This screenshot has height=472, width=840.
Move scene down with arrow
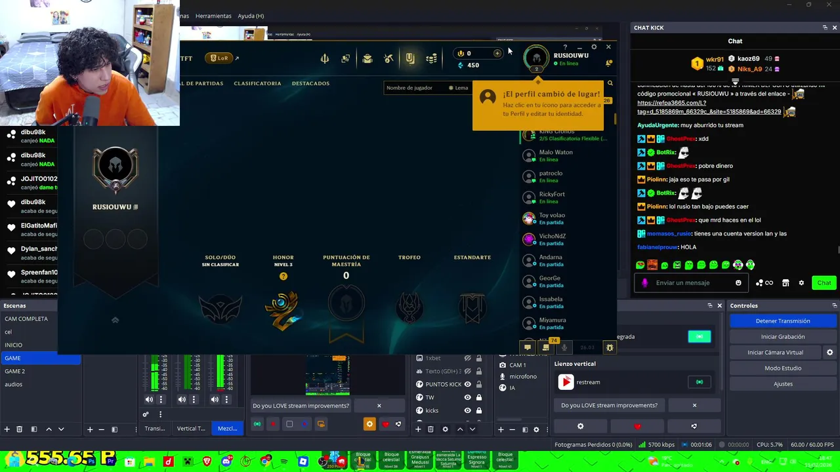(61, 429)
